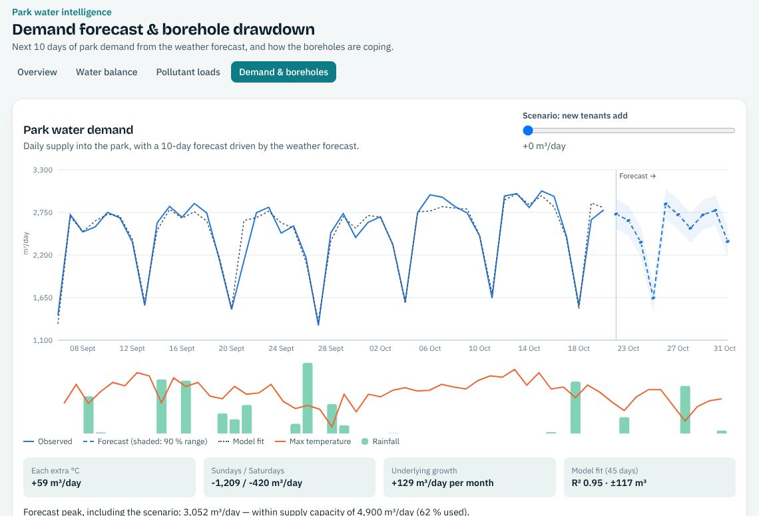
Task: Click the right end of the scenario slider track
Action: click(x=732, y=130)
